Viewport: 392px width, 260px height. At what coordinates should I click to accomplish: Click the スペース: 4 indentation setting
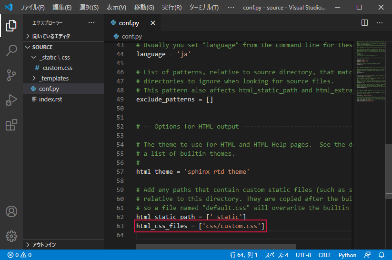(277, 255)
